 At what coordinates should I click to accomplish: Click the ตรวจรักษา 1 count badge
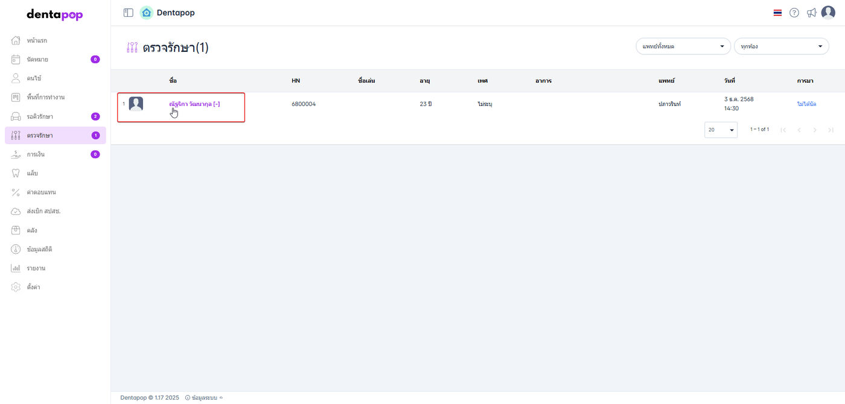[x=95, y=135]
